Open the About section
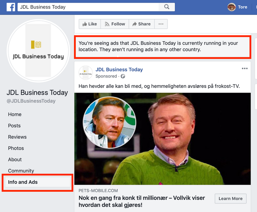Screen dimensions: 257x212 (15, 160)
